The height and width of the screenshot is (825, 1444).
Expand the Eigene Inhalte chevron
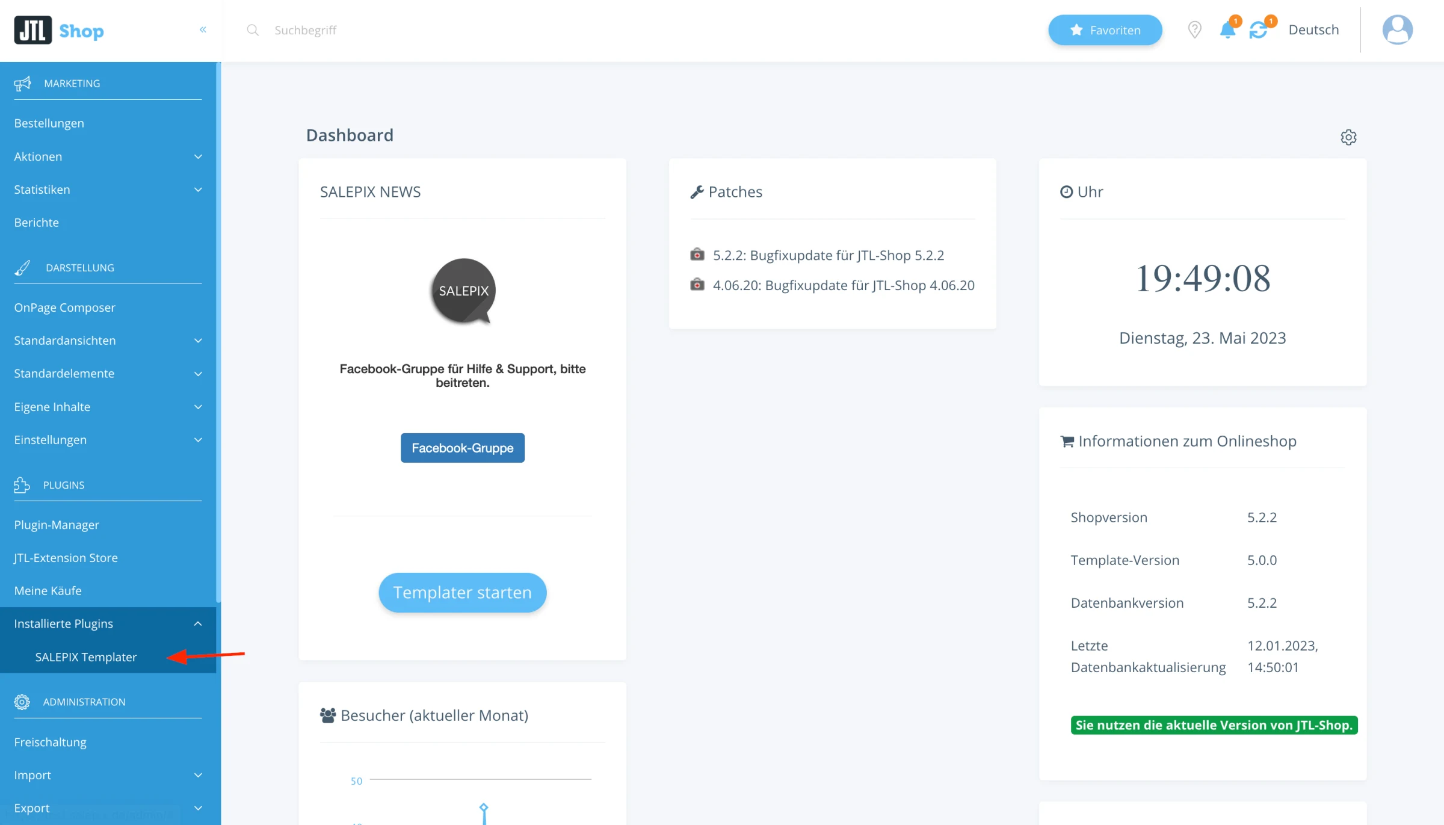(198, 407)
